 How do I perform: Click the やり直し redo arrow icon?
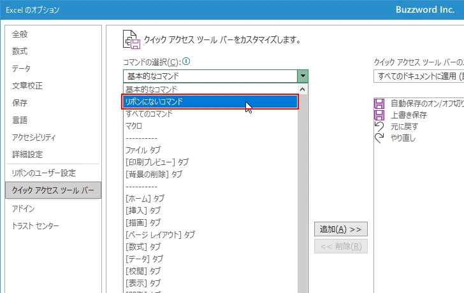379,138
